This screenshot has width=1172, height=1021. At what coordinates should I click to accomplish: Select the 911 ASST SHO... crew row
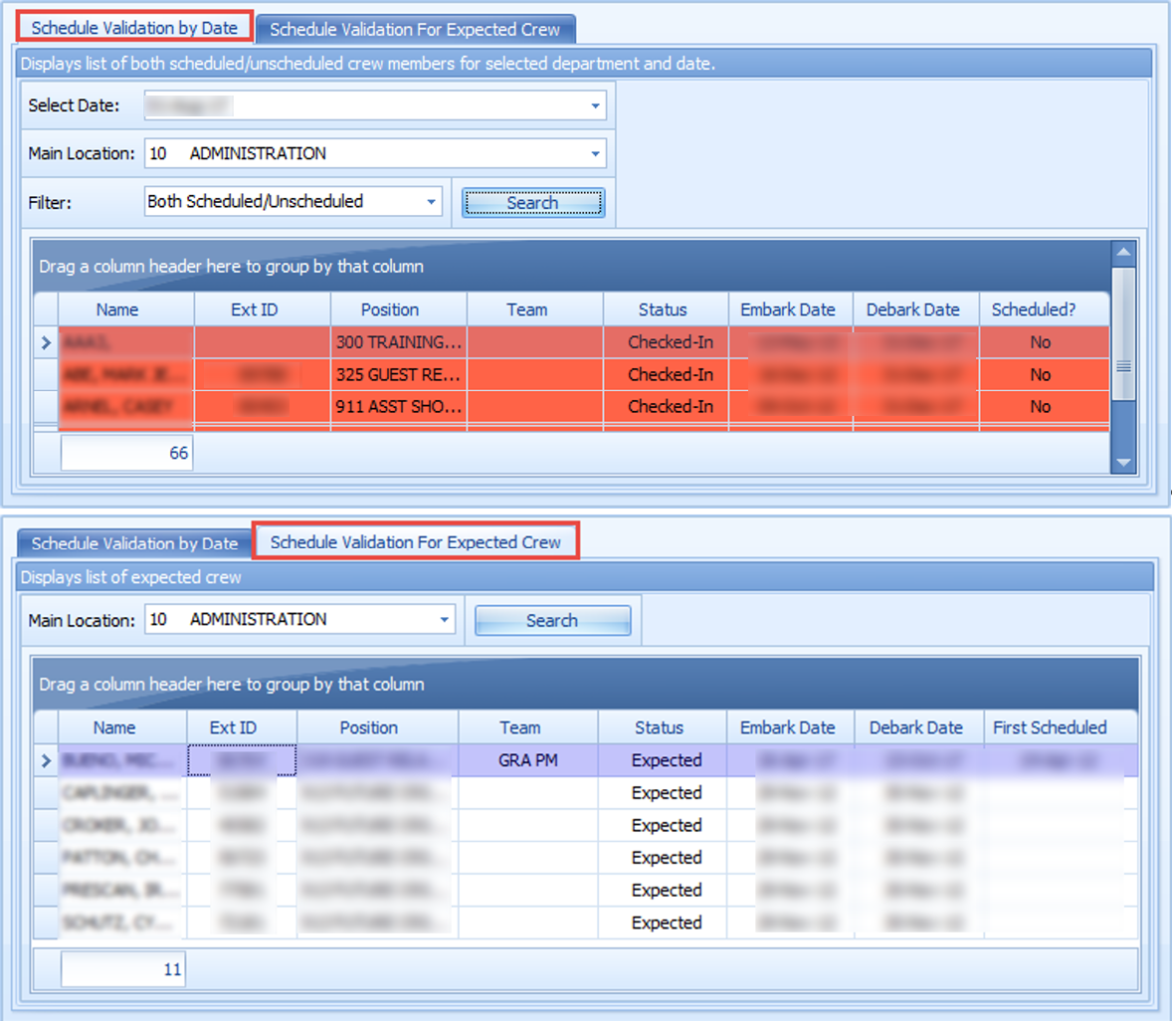point(583,407)
